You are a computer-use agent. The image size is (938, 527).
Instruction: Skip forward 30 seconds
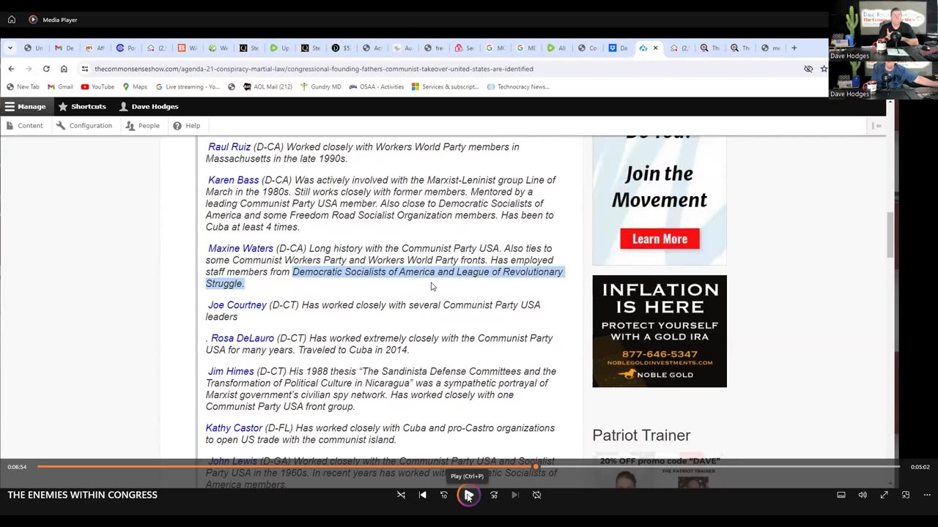494,496
